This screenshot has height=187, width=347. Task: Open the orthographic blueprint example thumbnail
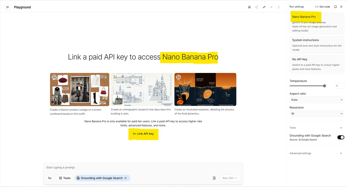[x=142, y=89]
